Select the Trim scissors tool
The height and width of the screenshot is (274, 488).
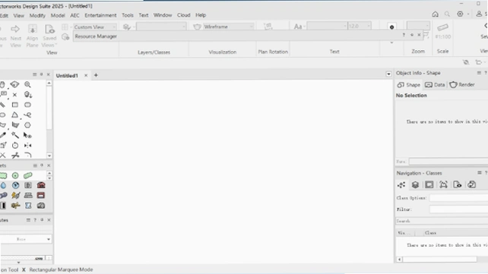click(15, 156)
